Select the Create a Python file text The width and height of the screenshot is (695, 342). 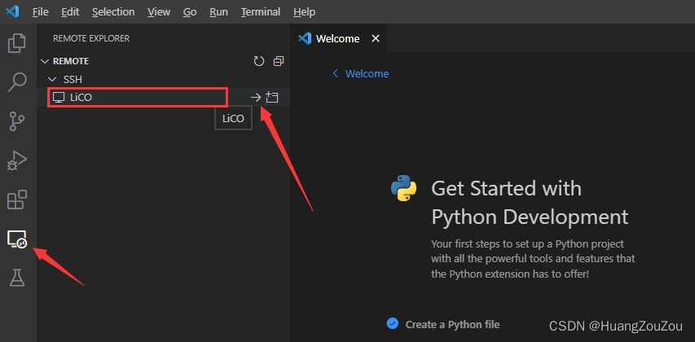(x=452, y=325)
